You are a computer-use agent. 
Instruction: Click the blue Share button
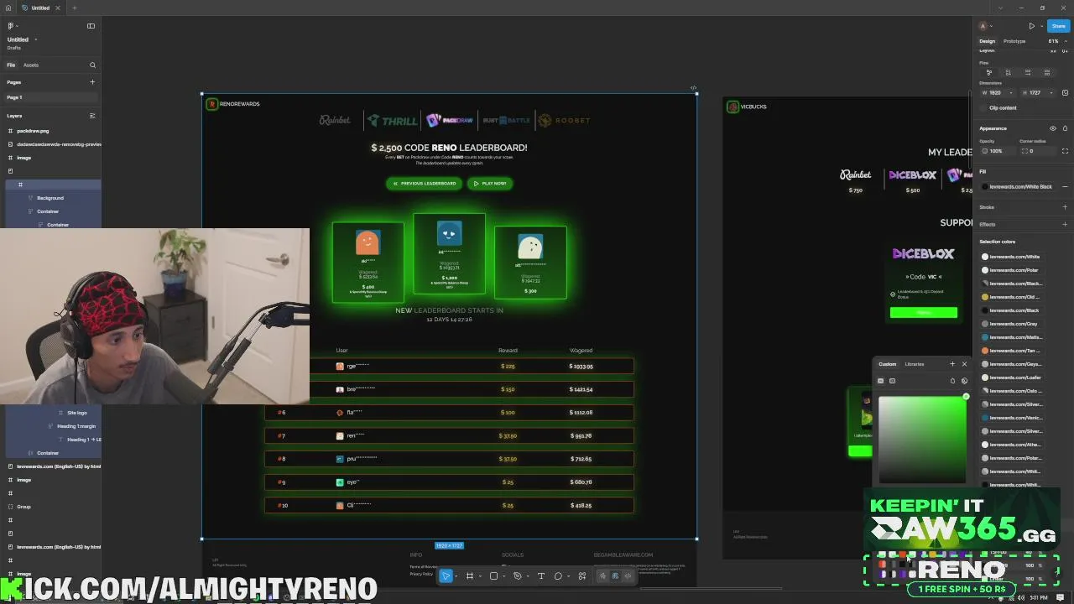point(1059,26)
